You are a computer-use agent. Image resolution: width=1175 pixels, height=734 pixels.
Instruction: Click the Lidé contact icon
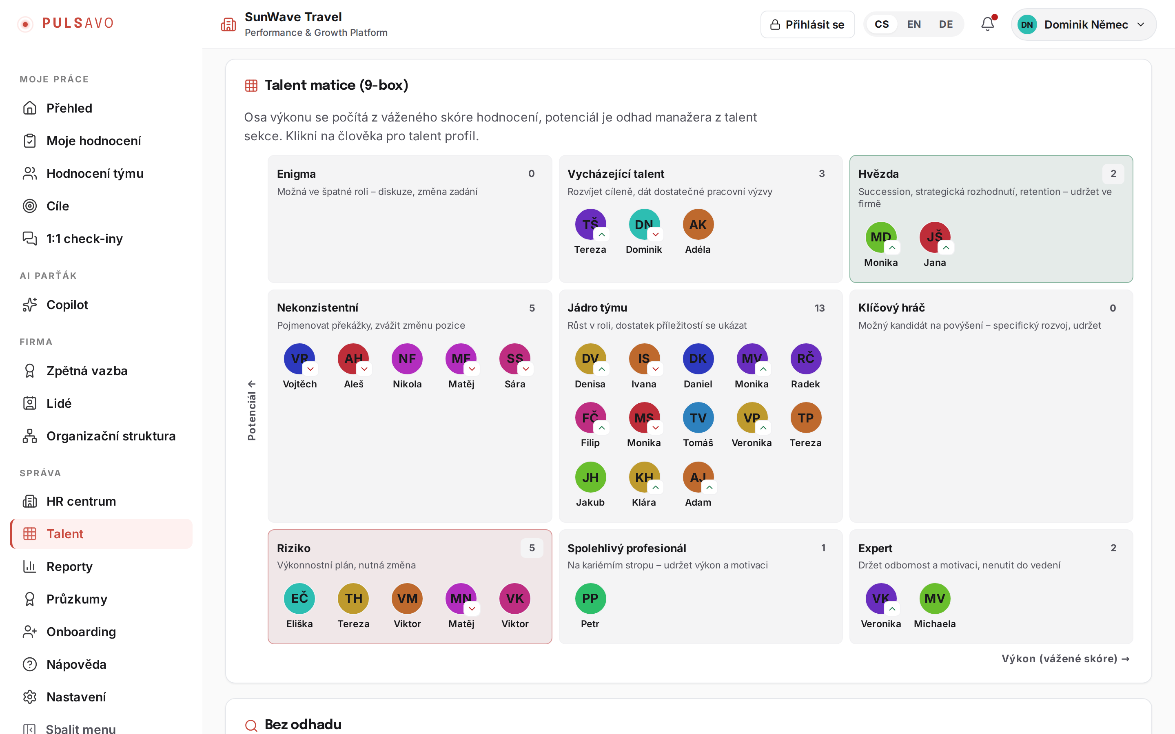coord(30,403)
